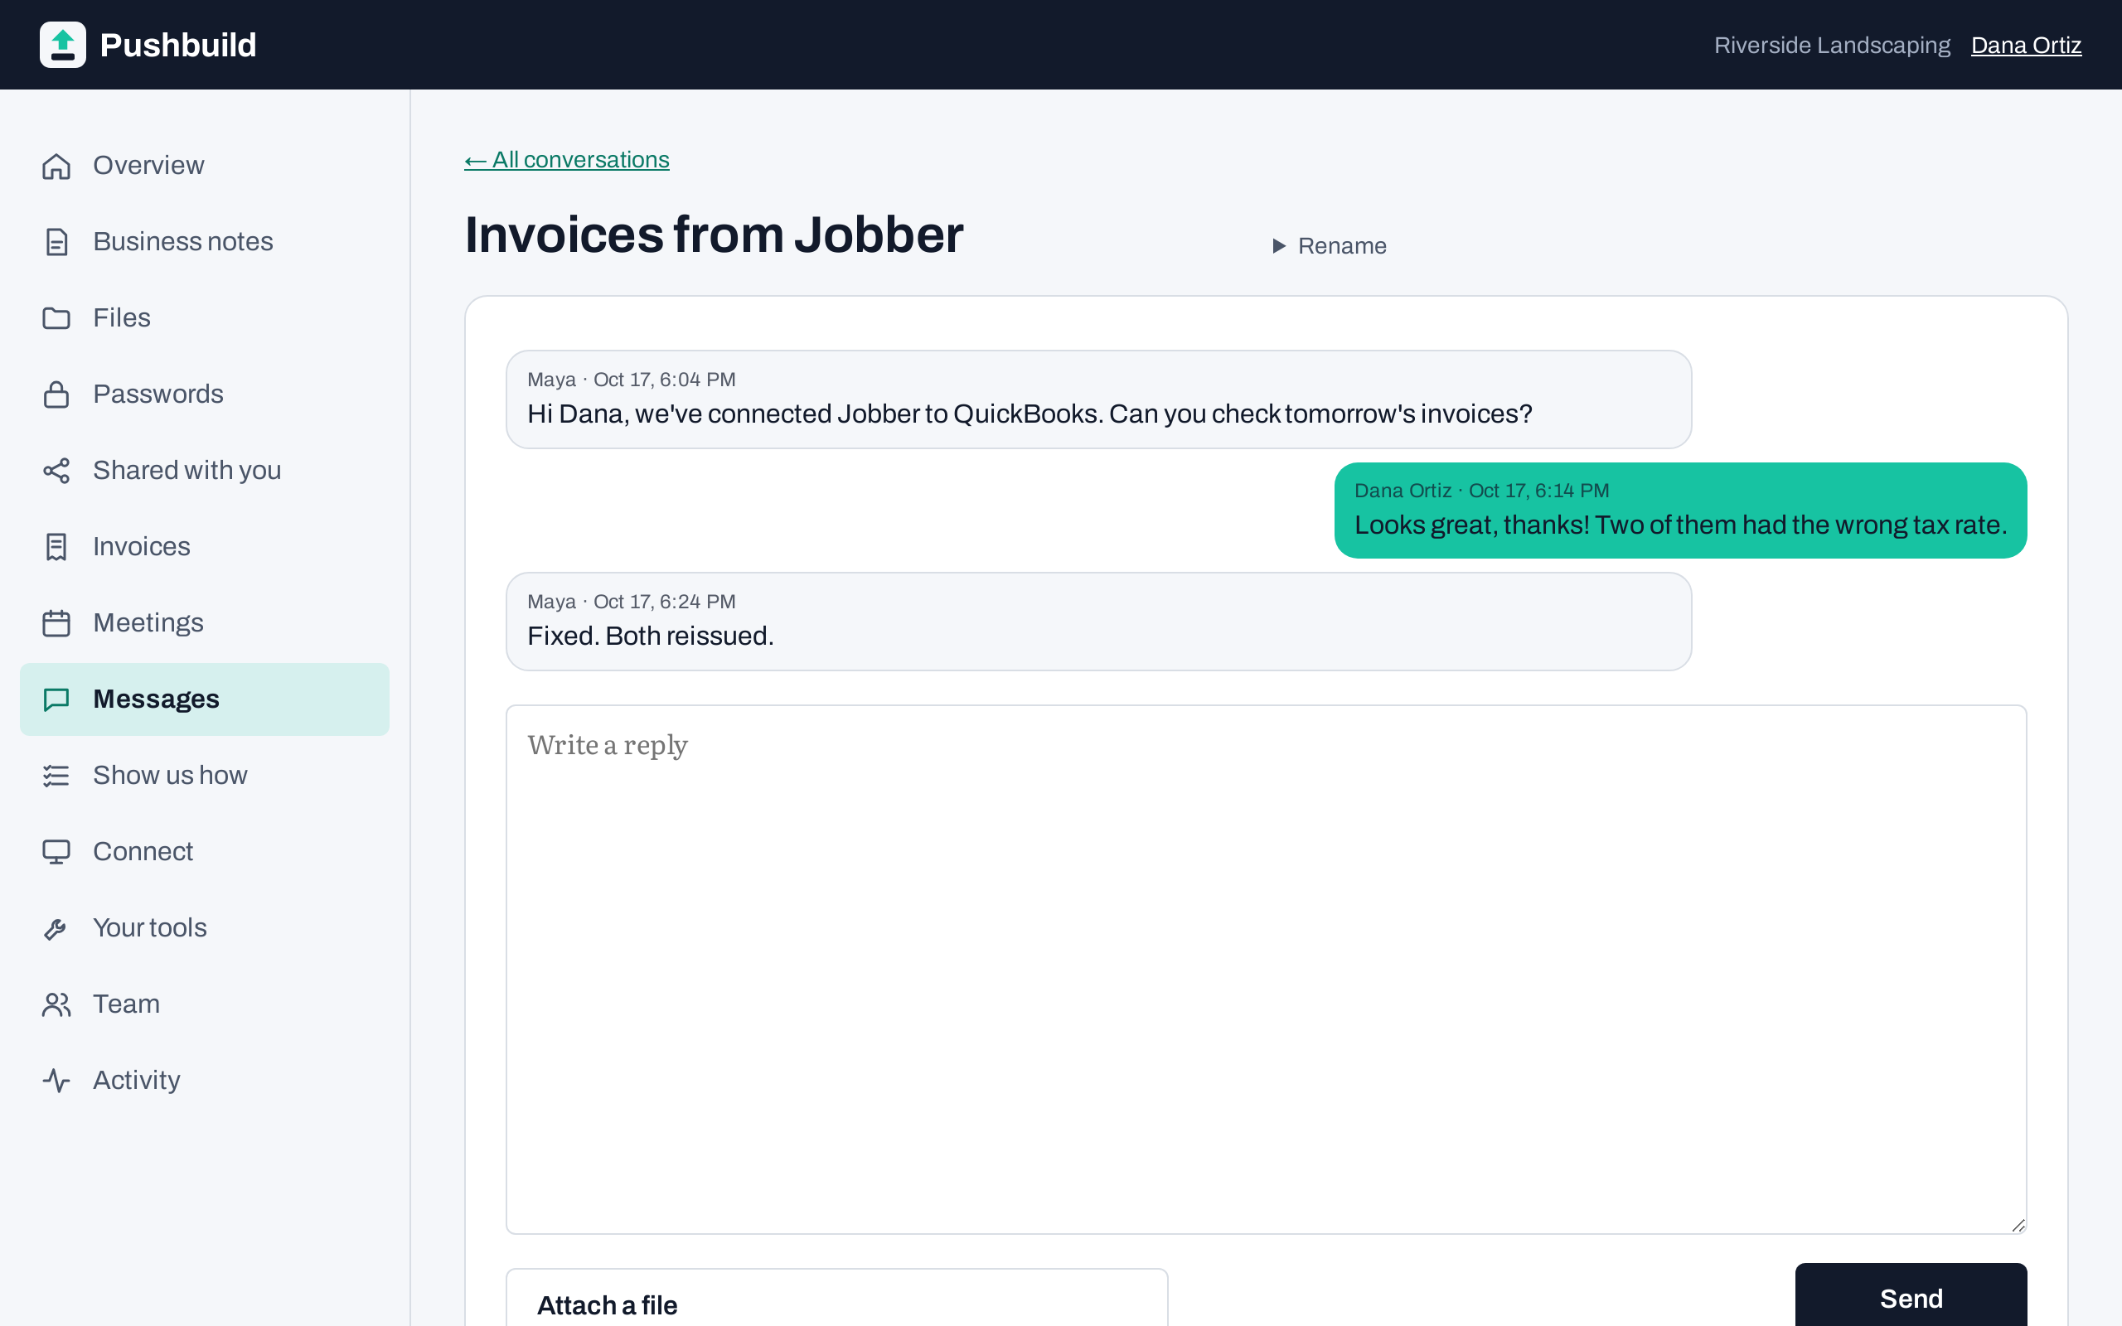Click the Files folder icon
The width and height of the screenshot is (2122, 1326).
click(x=56, y=318)
